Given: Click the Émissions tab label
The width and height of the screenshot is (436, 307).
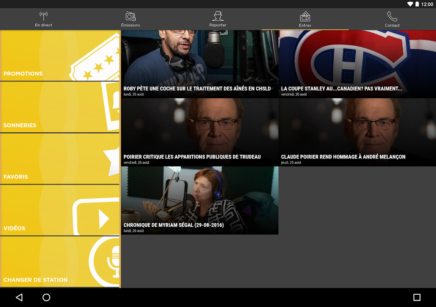Looking at the screenshot, I should (130, 25).
